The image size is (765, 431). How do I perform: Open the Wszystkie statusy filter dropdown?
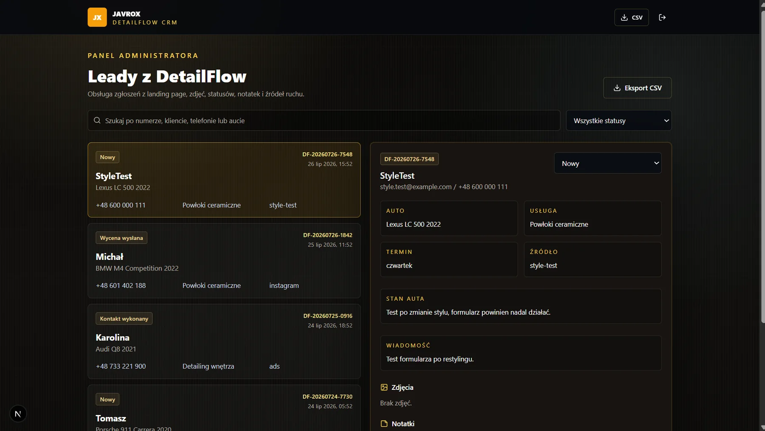pos(618,121)
